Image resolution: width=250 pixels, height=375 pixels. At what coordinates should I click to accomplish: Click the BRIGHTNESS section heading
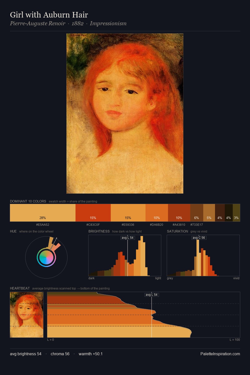99,231
